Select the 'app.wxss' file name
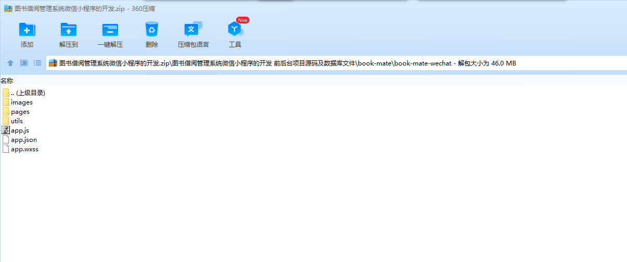This screenshot has width=627, height=262. click(24, 149)
